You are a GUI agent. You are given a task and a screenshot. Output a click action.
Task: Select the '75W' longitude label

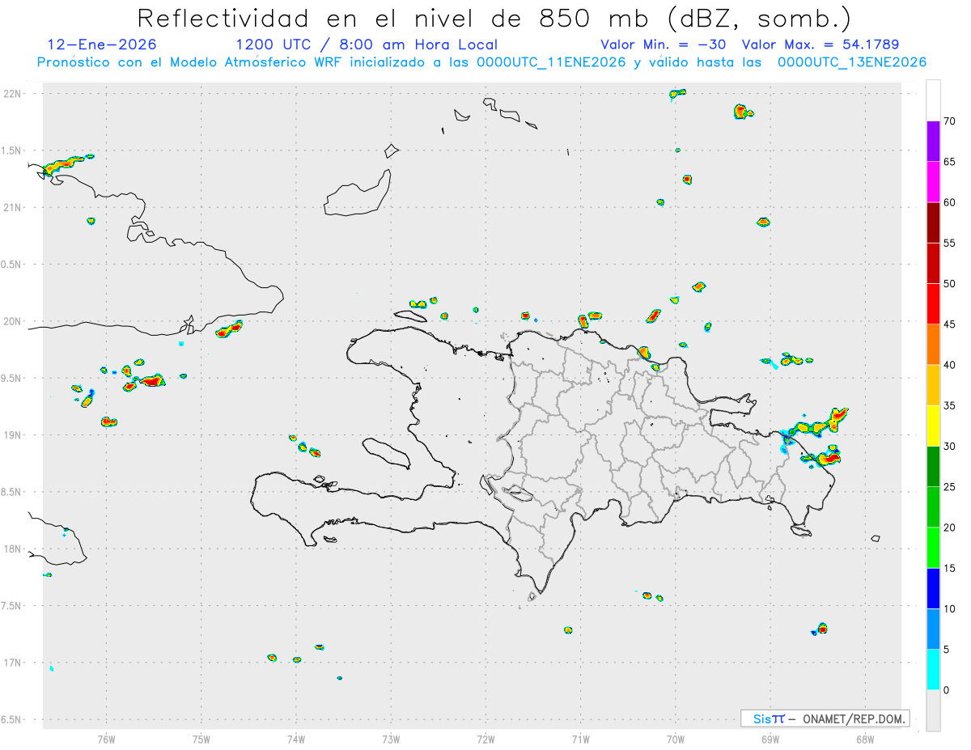pos(201,739)
